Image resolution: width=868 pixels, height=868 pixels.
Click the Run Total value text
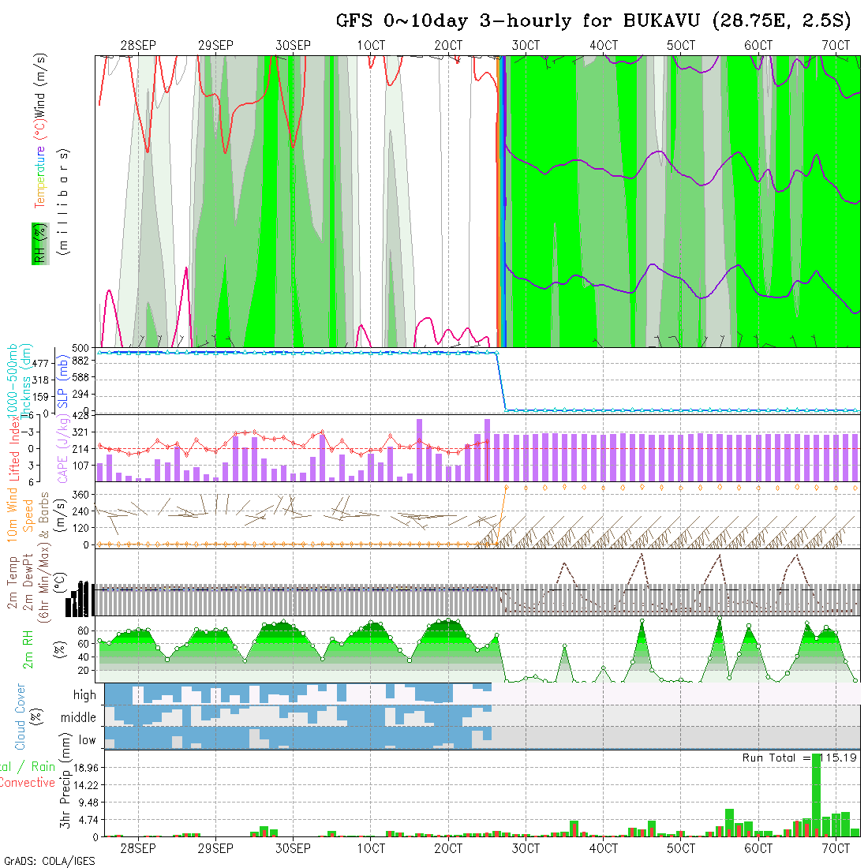pyautogui.click(x=800, y=758)
